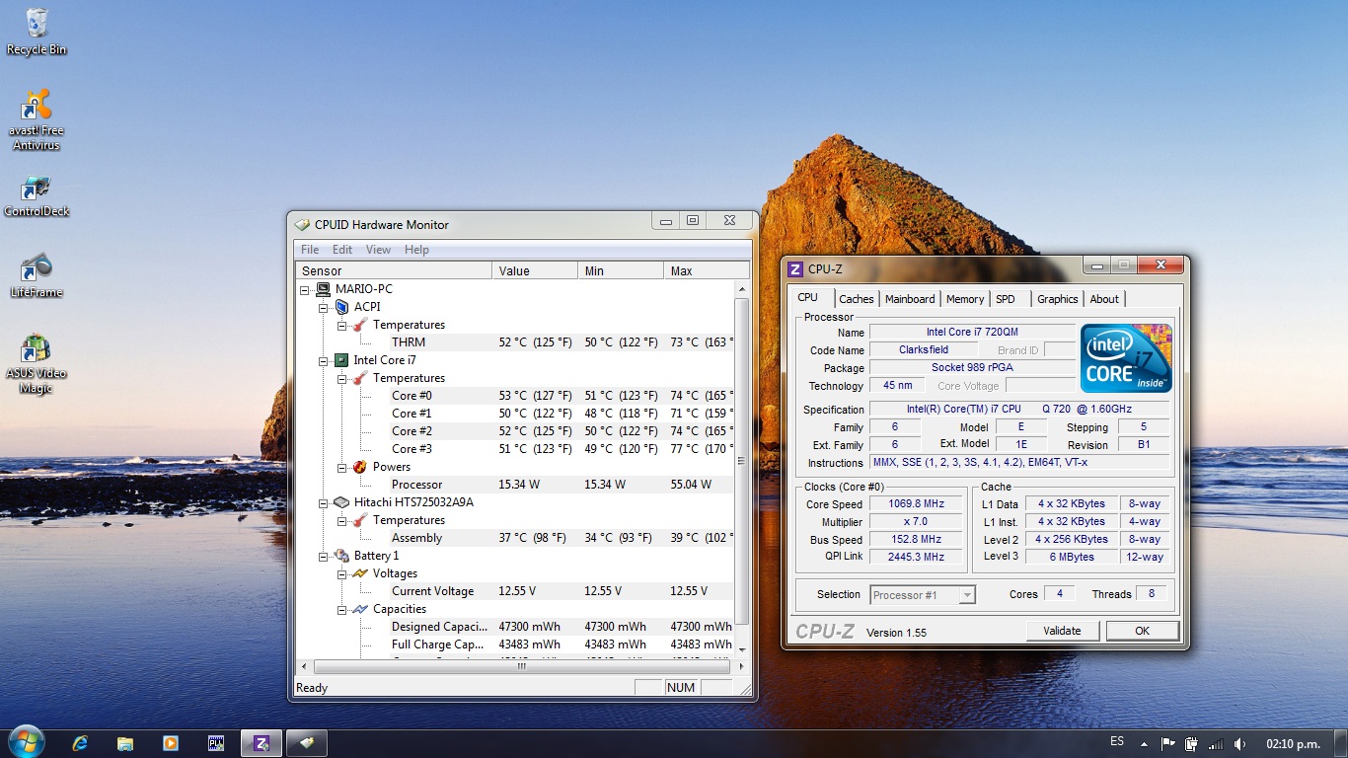Collapse the Intel Core i7 tree node

pyautogui.click(x=324, y=361)
